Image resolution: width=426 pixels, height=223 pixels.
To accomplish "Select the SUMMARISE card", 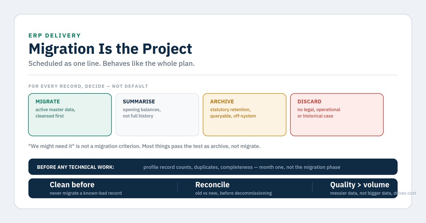I will click(157, 115).
